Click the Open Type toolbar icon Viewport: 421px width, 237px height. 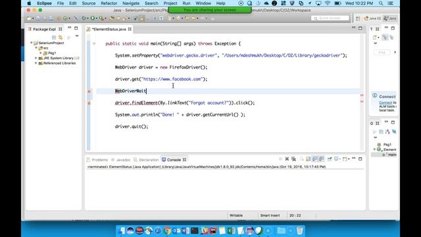(112, 18)
